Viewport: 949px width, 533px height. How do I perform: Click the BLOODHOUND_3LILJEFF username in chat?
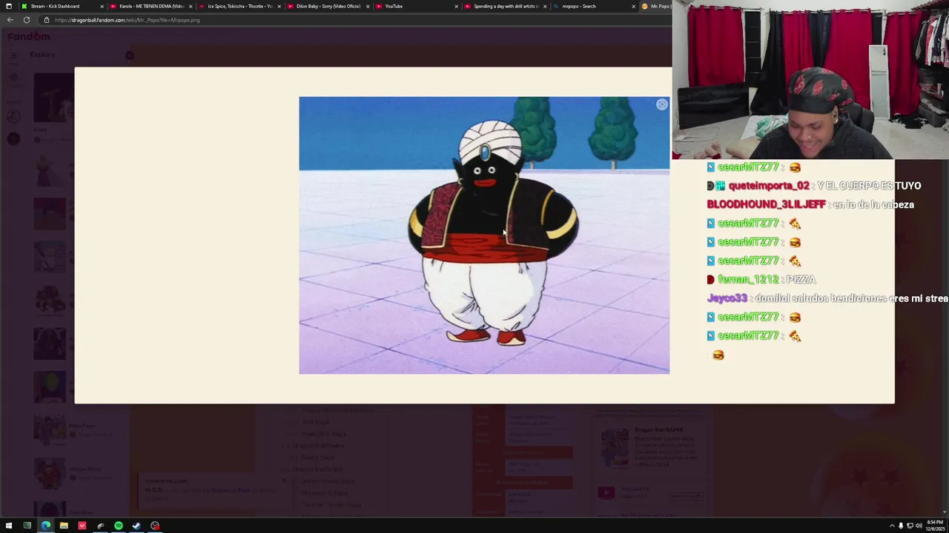click(766, 204)
